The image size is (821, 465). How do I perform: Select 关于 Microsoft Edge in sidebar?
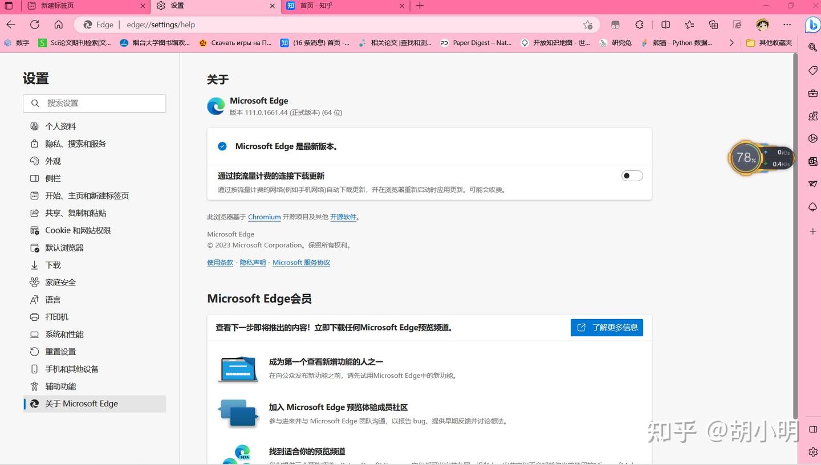pyautogui.click(x=95, y=403)
